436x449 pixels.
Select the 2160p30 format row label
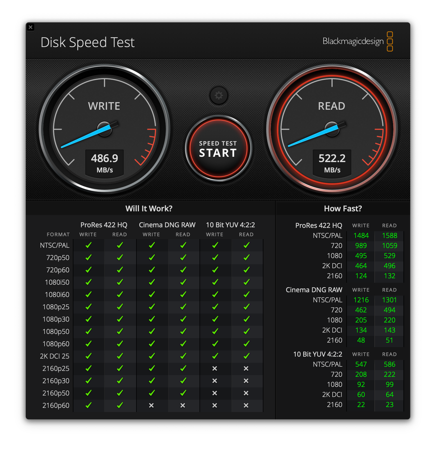point(56,381)
